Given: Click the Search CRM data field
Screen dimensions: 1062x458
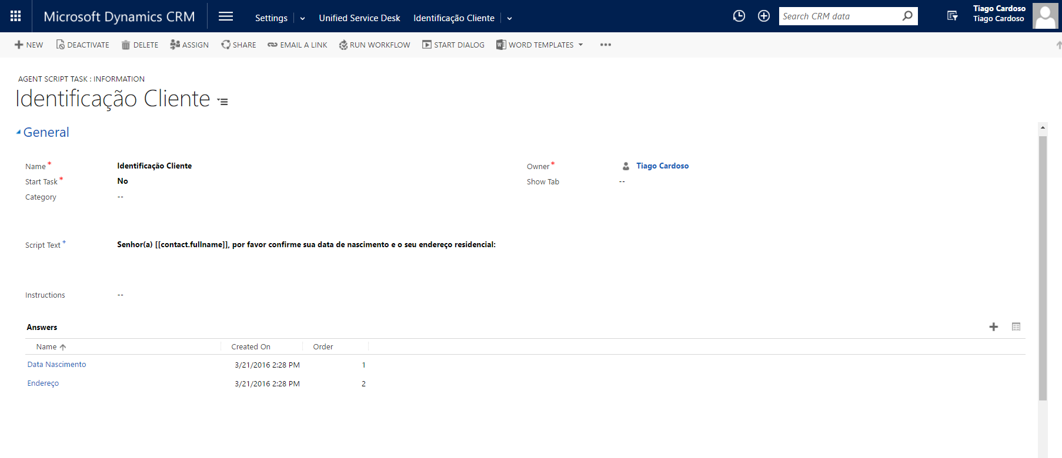Looking at the screenshot, I should coord(838,16).
